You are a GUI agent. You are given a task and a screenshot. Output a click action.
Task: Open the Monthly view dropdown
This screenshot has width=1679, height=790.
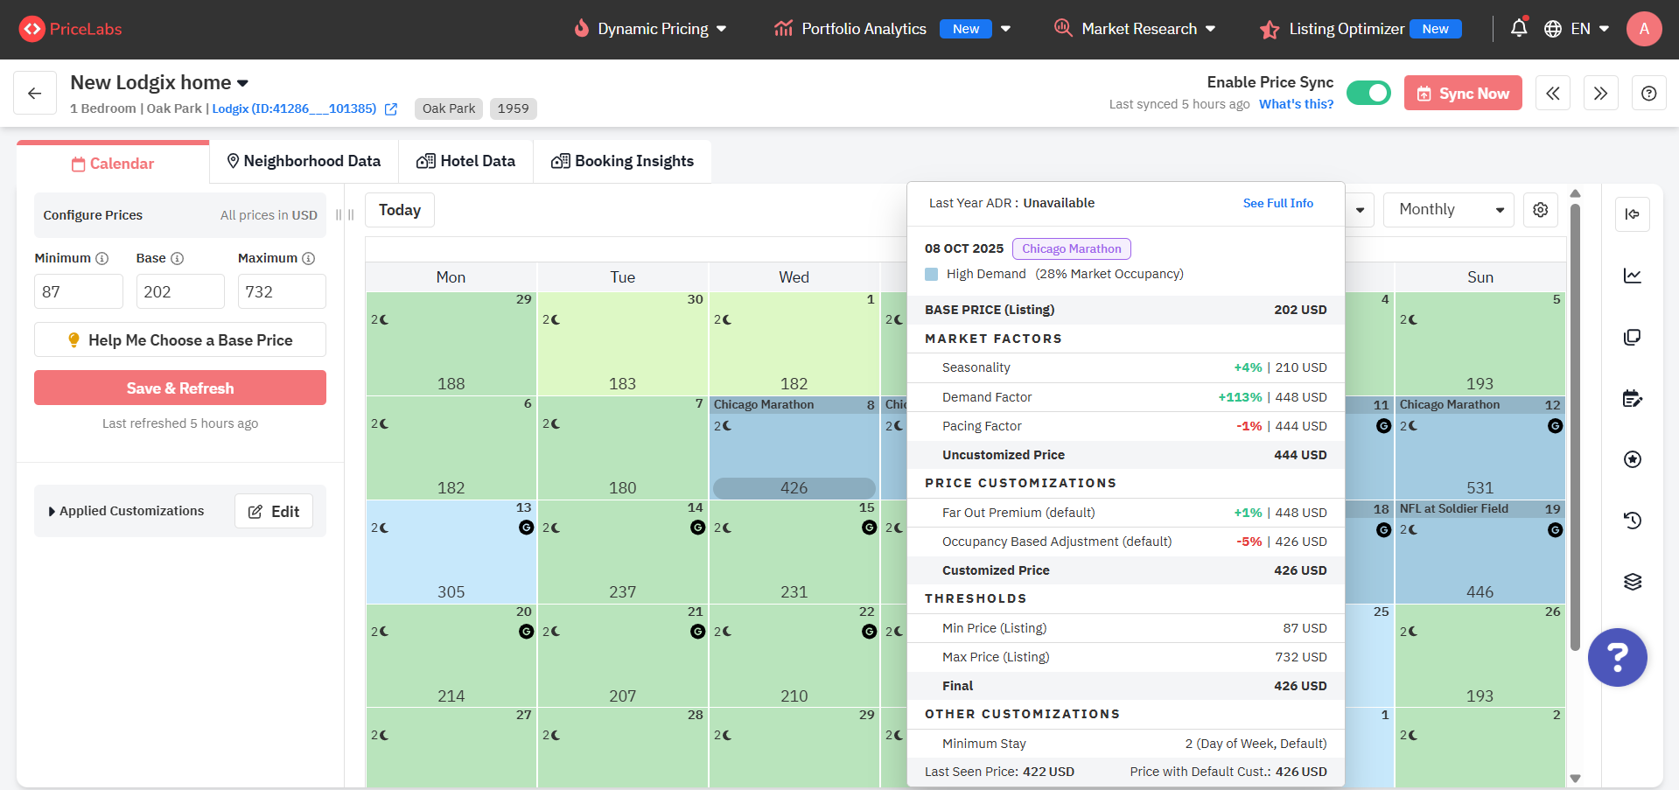pos(1448,210)
